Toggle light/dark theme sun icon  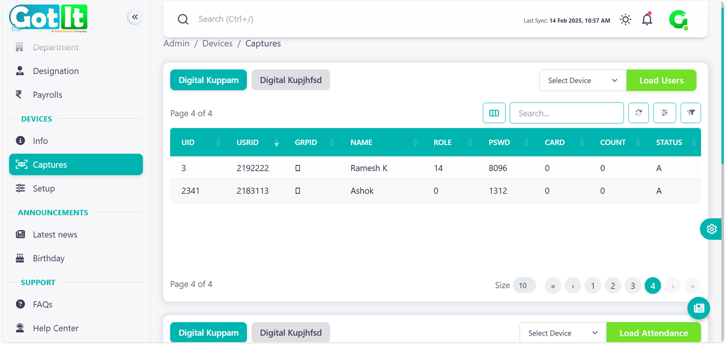[625, 19]
